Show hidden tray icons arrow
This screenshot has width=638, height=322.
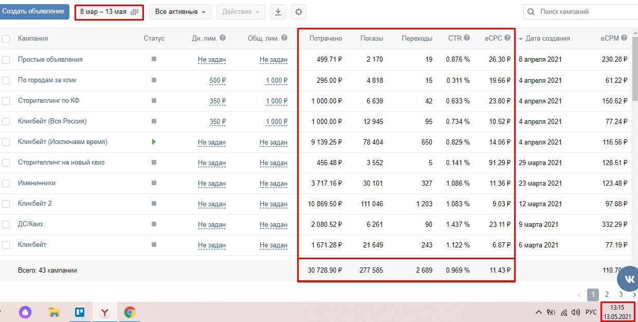538,312
